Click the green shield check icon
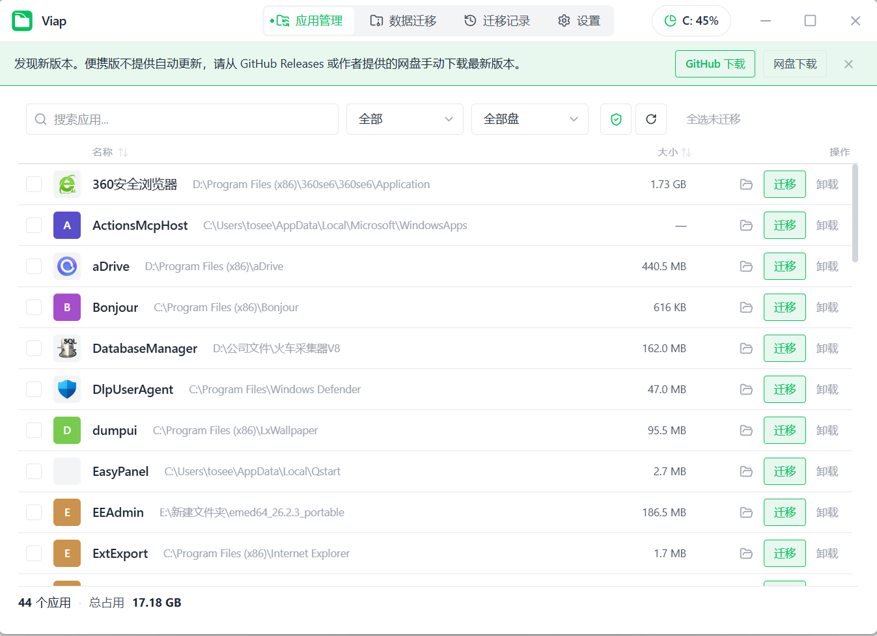The image size is (877, 636). [616, 119]
